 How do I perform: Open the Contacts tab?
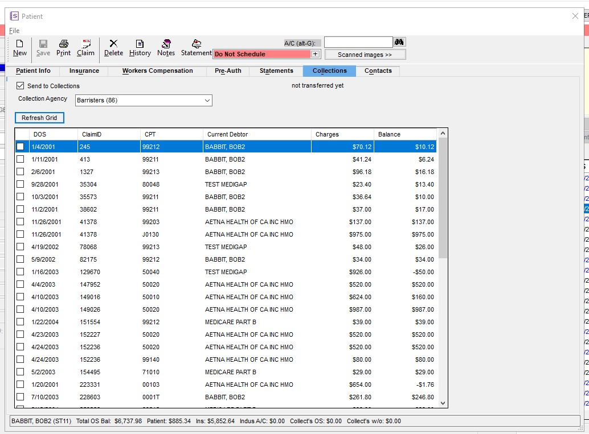click(378, 71)
